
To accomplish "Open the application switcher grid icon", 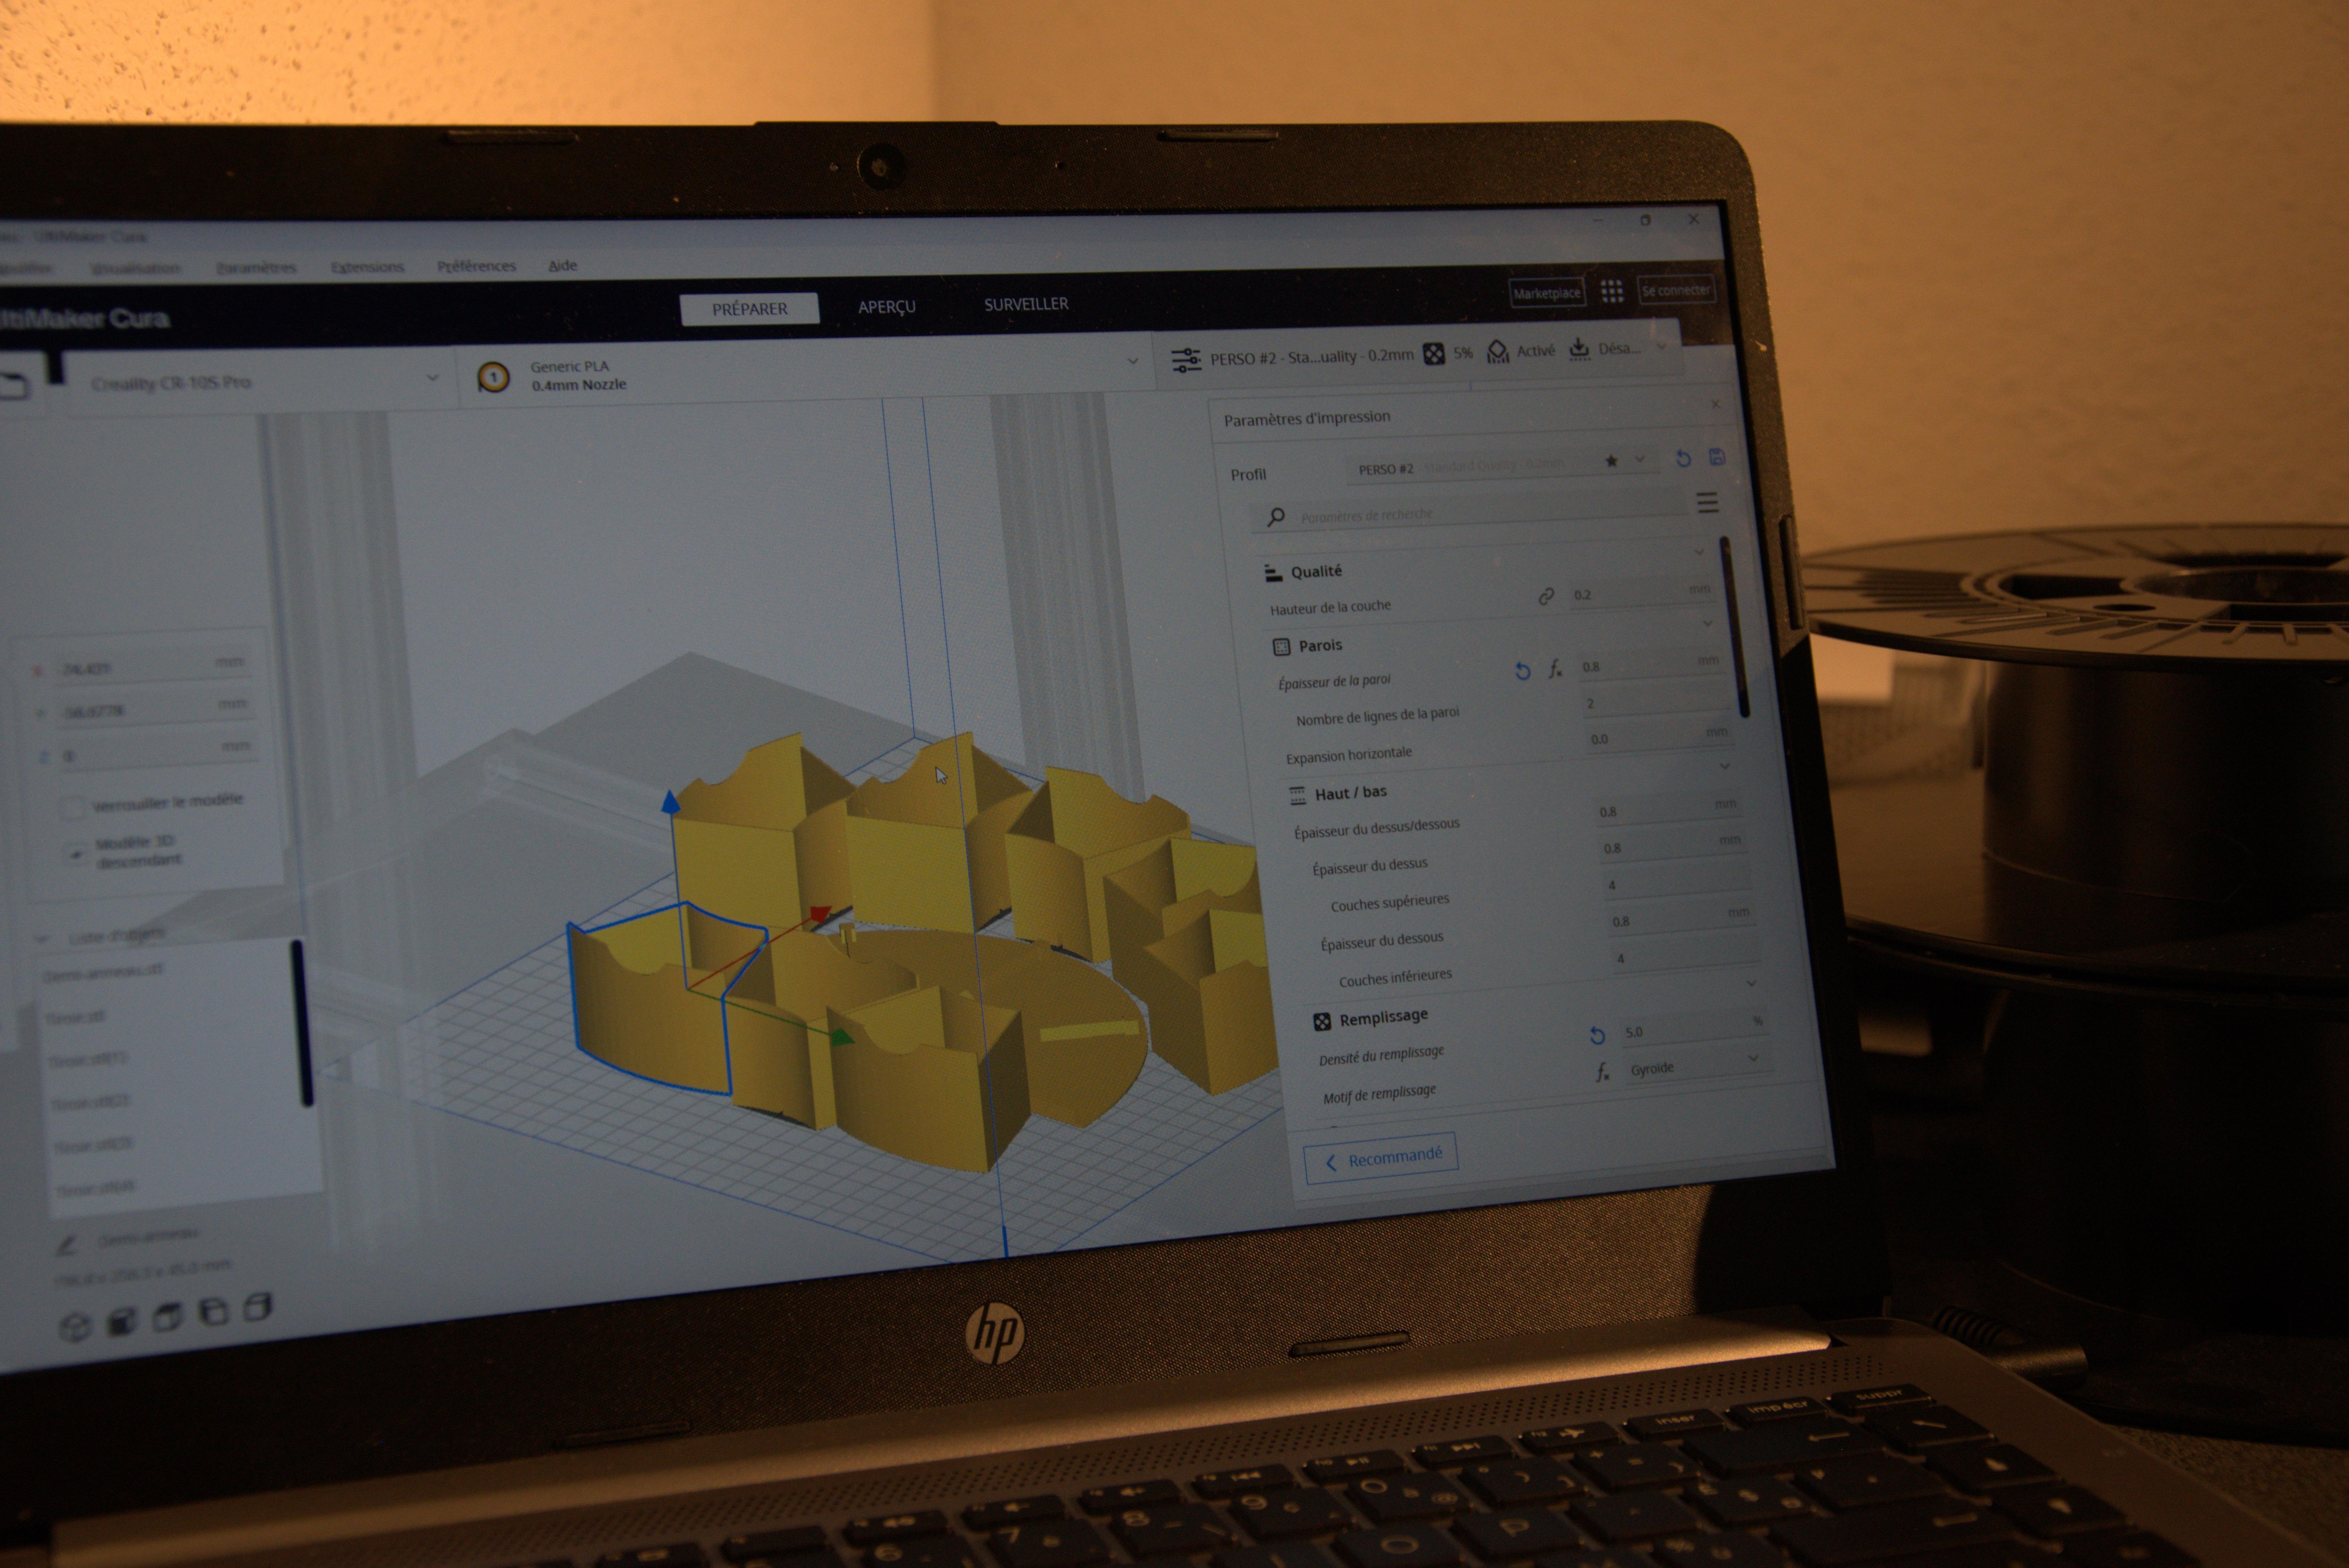I will coord(1611,291).
